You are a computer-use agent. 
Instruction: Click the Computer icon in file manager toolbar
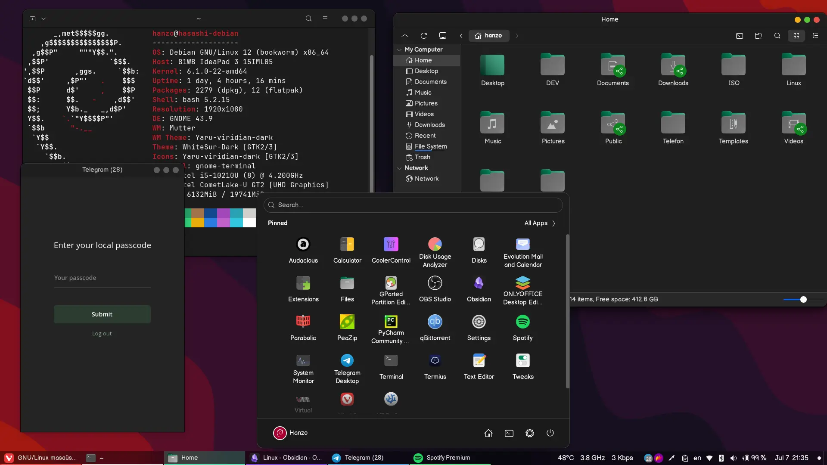pos(443,36)
